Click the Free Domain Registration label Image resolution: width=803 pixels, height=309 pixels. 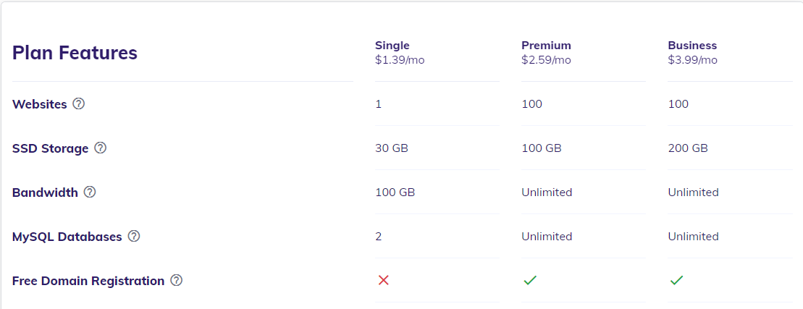point(88,281)
